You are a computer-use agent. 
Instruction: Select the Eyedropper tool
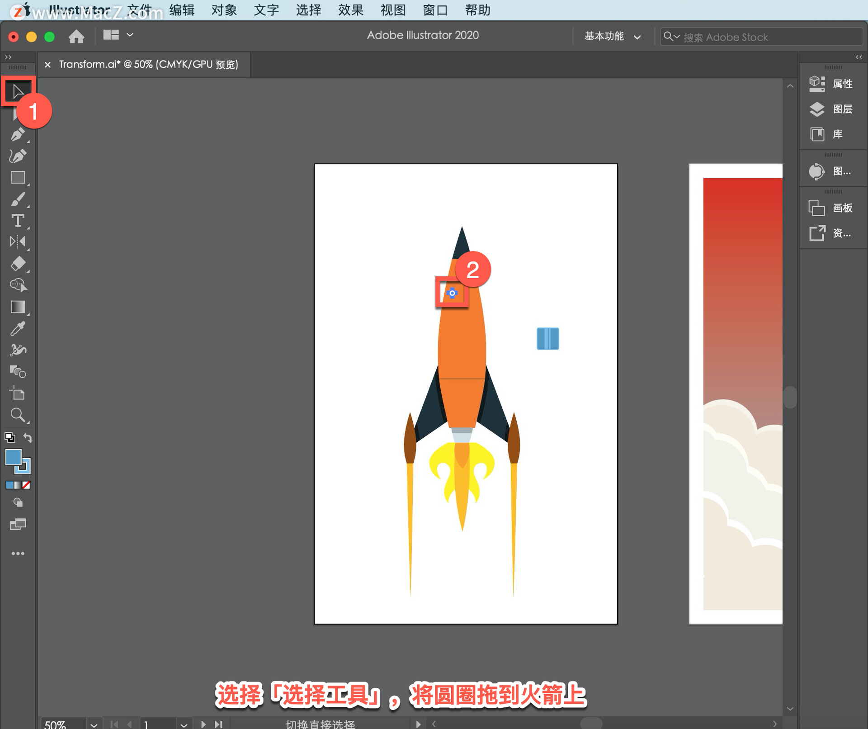coord(18,329)
